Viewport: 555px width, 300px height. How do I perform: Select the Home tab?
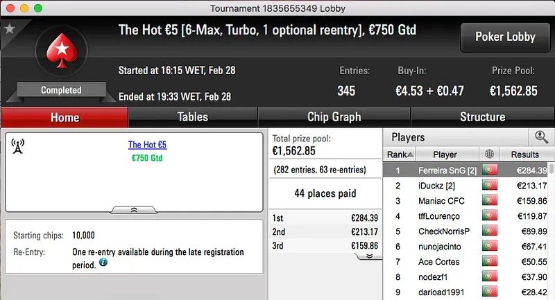(65, 117)
